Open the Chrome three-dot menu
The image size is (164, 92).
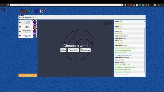click(162, 5)
